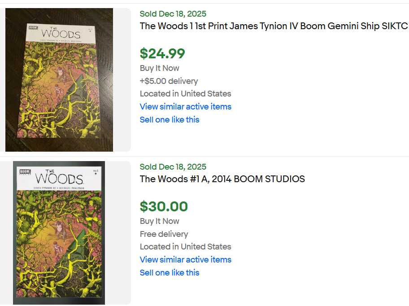Open the $30.00 Woods #1 A cover thumbnail
Screen dimensions: 409x306
[59, 232]
